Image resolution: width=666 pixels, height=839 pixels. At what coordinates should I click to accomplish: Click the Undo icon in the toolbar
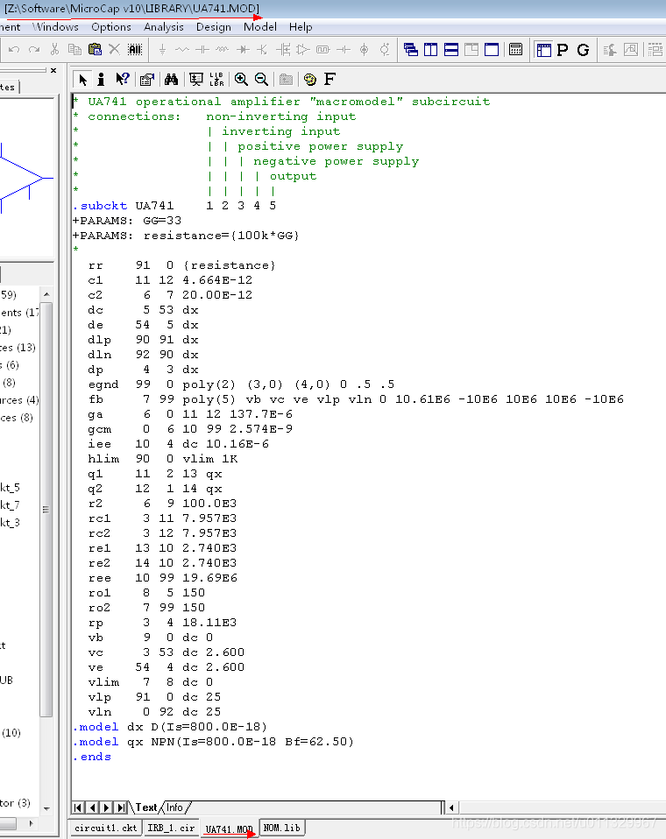point(14,50)
